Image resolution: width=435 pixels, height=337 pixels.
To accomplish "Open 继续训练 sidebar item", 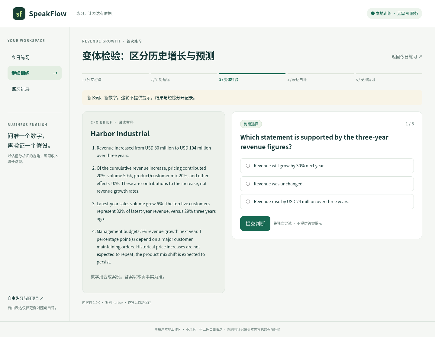I will pyautogui.click(x=34, y=73).
